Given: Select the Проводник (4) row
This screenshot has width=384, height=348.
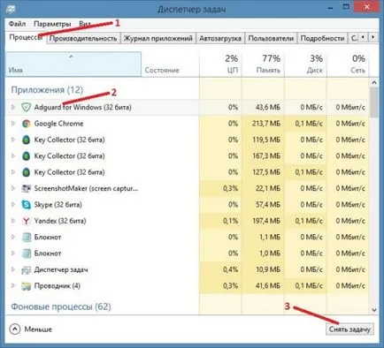Looking at the screenshot, I should (x=187, y=286).
